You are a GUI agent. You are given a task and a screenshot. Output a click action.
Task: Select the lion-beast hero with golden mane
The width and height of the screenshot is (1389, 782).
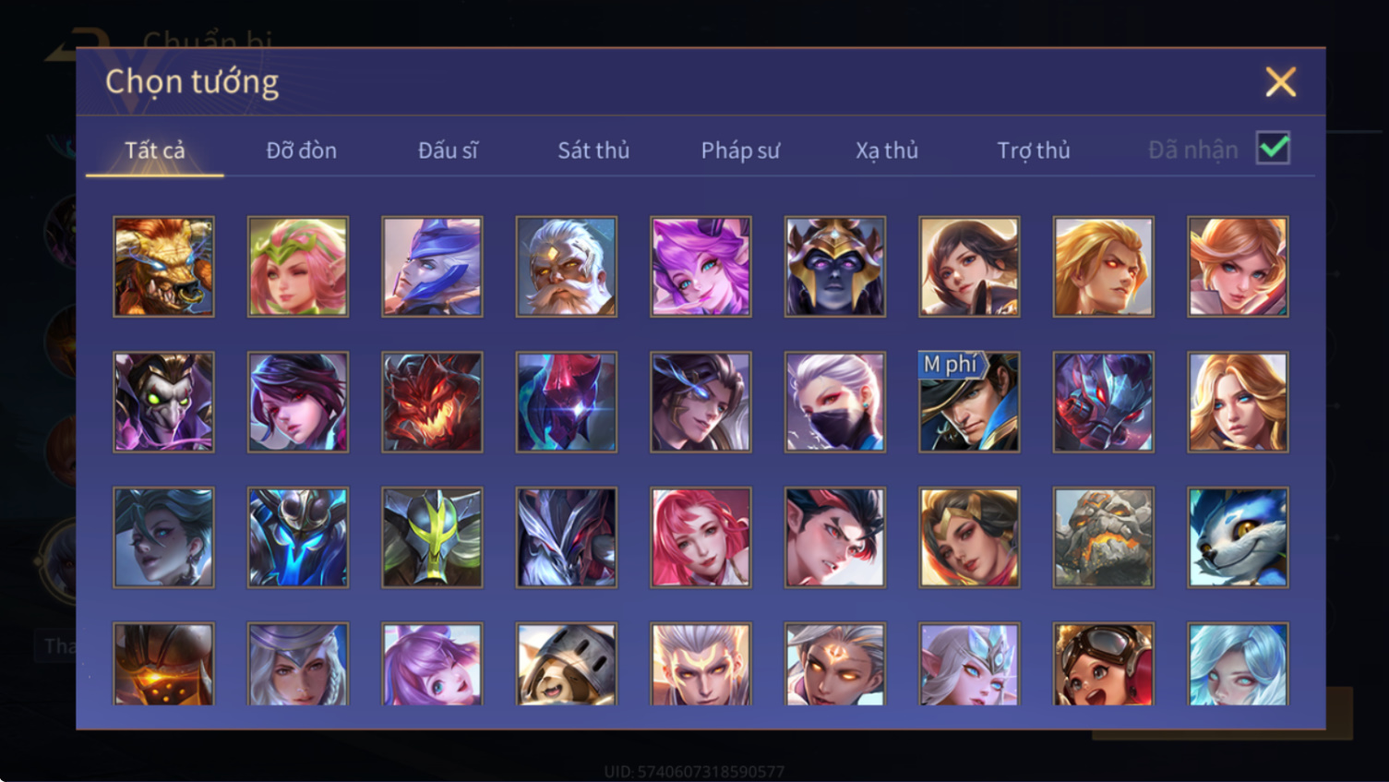[163, 267]
